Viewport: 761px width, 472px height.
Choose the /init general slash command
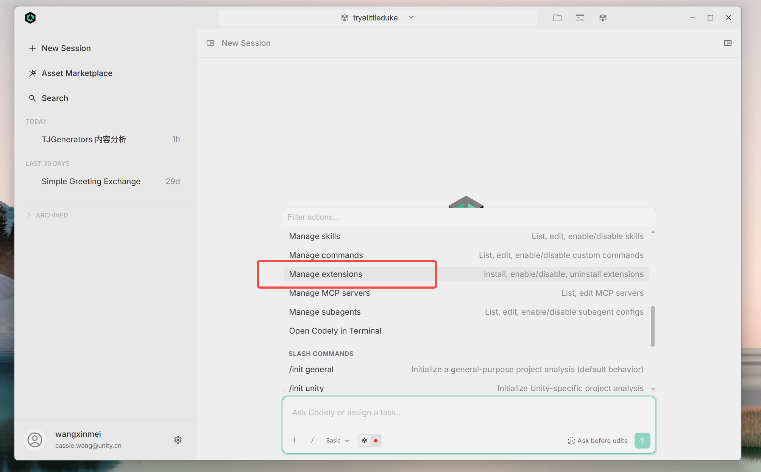466,370
